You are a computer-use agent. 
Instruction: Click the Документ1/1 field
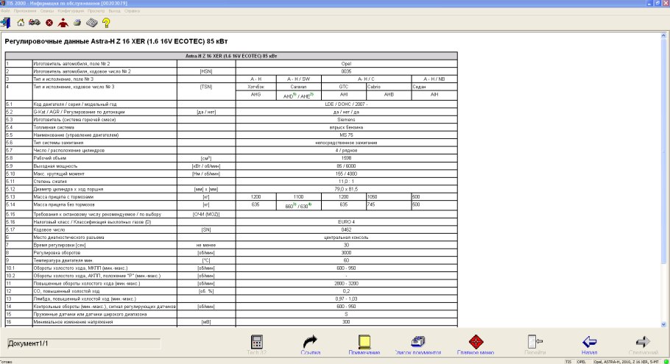[82, 343]
